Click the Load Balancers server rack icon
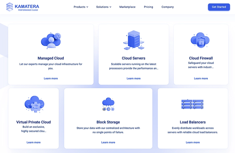The width and height of the screenshot is (235, 153). click(x=192, y=104)
